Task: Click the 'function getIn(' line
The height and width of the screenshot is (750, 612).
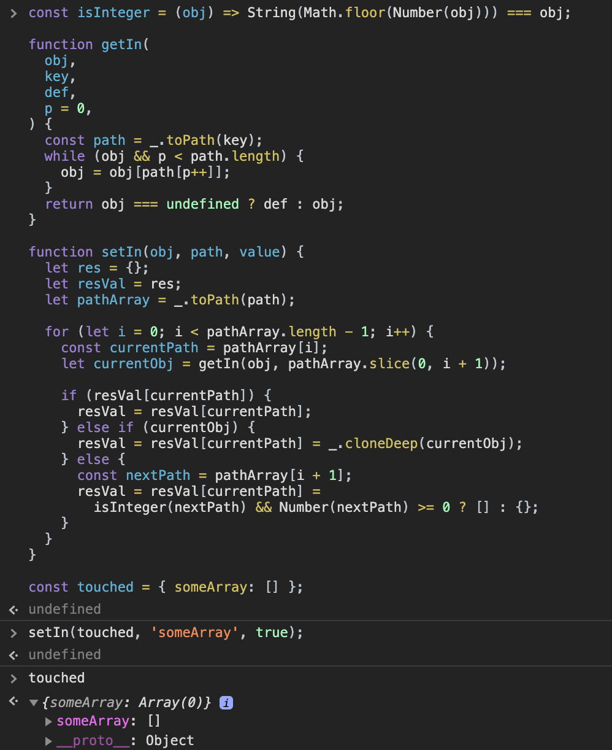Action: tap(89, 44)
